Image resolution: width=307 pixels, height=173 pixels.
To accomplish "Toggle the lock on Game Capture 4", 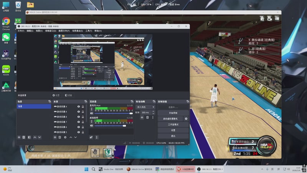I will [x=83, y=106].
